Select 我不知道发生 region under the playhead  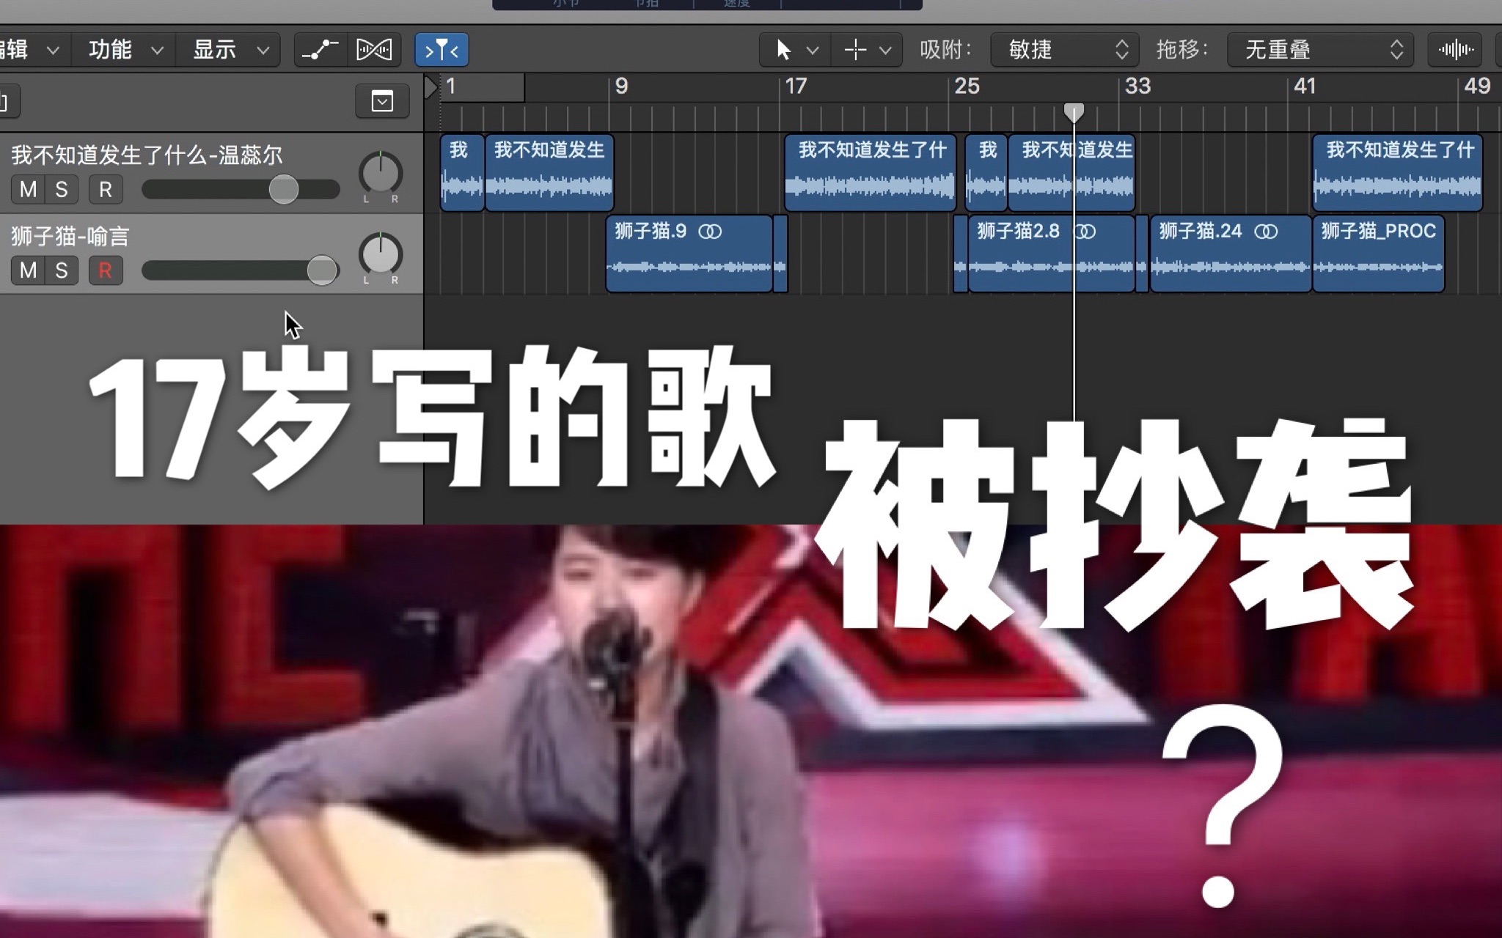[x=1071, y=173]
